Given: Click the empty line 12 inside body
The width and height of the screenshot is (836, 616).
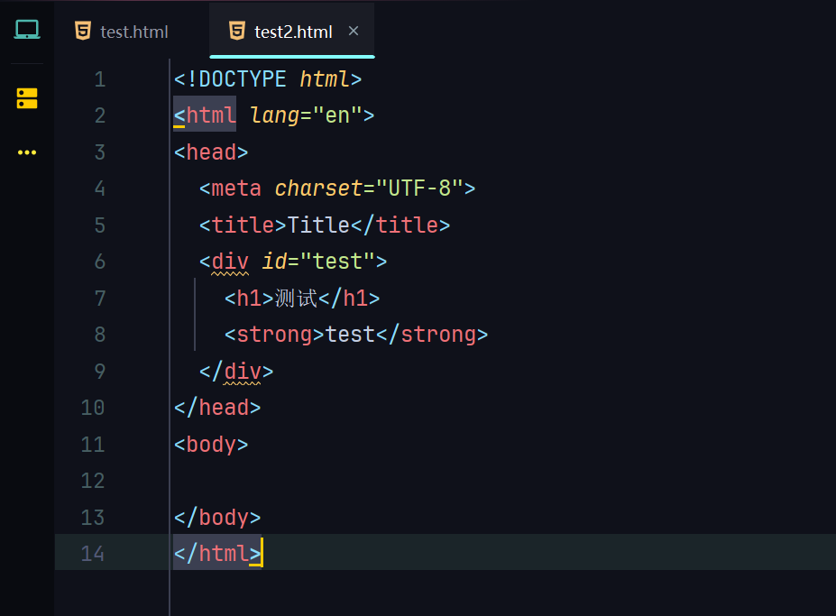Looking at the screenshot, I should (x=361, y=481).
